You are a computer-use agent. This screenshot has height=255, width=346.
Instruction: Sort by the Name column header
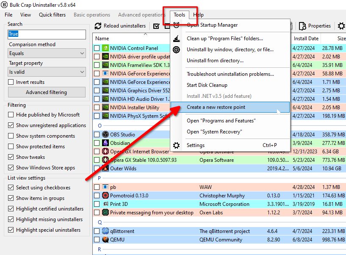(102, 39)
